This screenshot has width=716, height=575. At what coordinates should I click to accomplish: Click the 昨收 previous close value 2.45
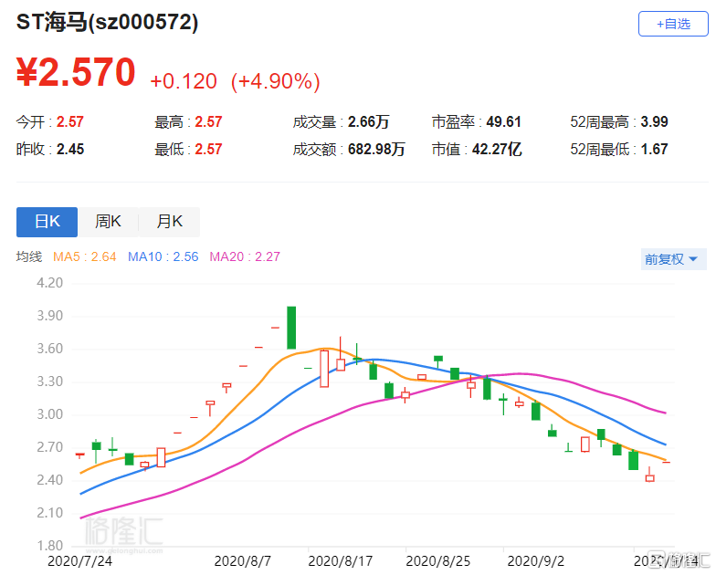(x=69, y=150)
